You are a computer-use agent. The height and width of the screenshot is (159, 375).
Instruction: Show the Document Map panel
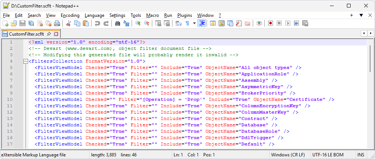click(222, 23)
